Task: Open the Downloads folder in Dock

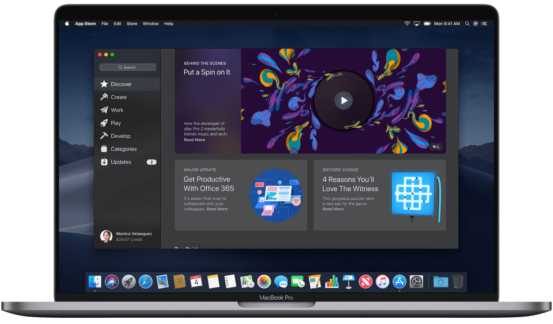Action: 441,282
